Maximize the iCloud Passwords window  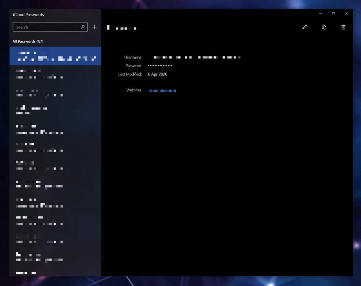click(x=334, y=14)
